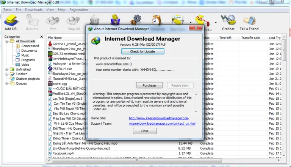Open the Support Team contact link
This screenshot has width=291, height=167.
(x=162, y=124)
